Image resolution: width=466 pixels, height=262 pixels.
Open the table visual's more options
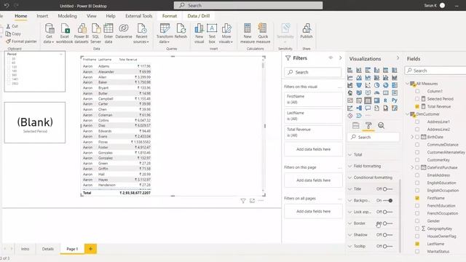[x=261, y=201]
